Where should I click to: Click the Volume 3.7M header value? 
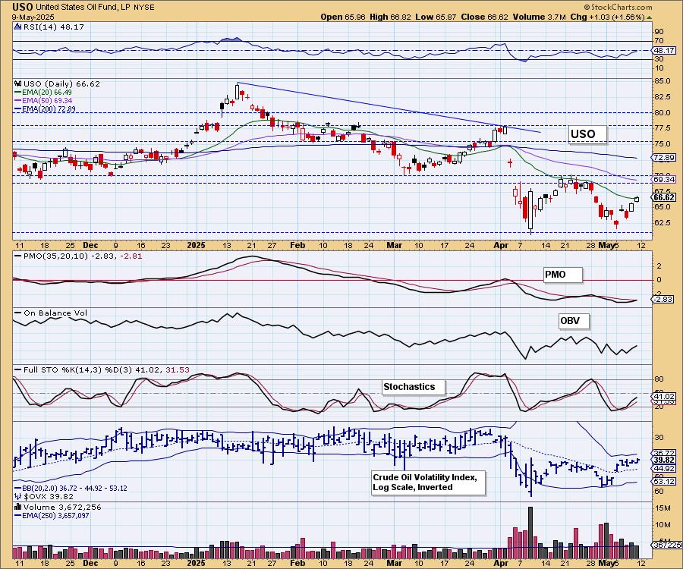point(540,17)
